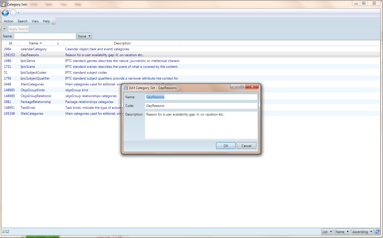The width and height of the screenshot is (383, 238).
Task: Open the List view mode dropdown
Action: pos(327,232)
